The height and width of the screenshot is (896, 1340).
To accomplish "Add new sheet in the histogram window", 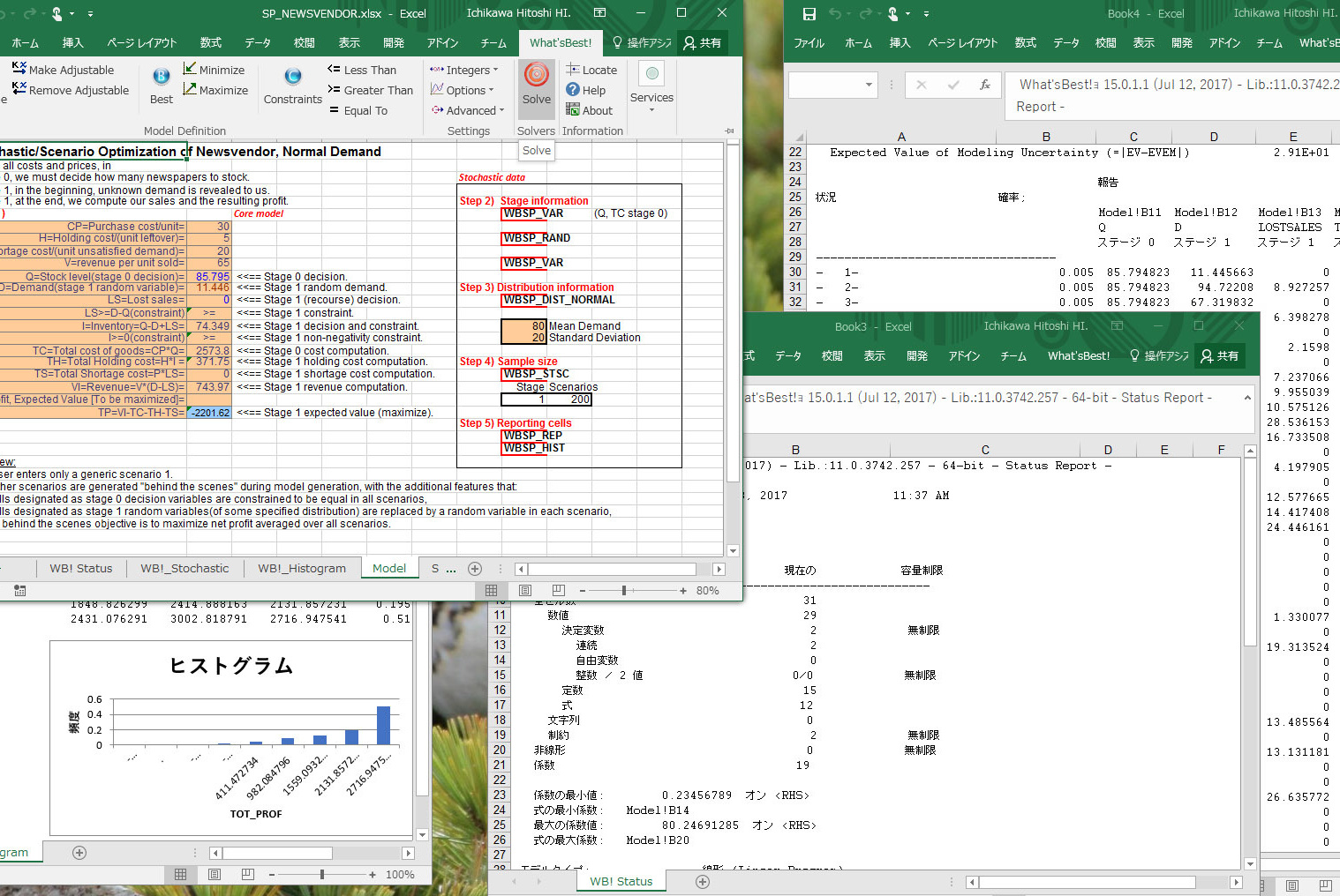I will [79, 853].
